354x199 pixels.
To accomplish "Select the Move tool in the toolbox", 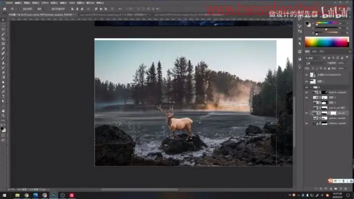I will tap(3, 20).
